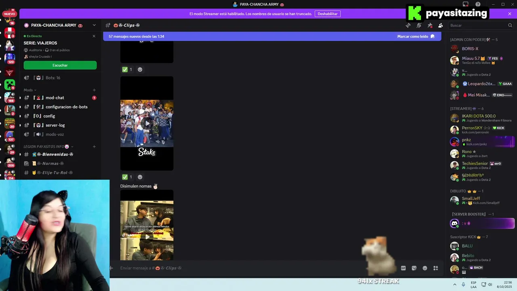Open the Elije-Tu-Rol channel
517x291 pixels.
pyautogui.click(x=60, y=173)
